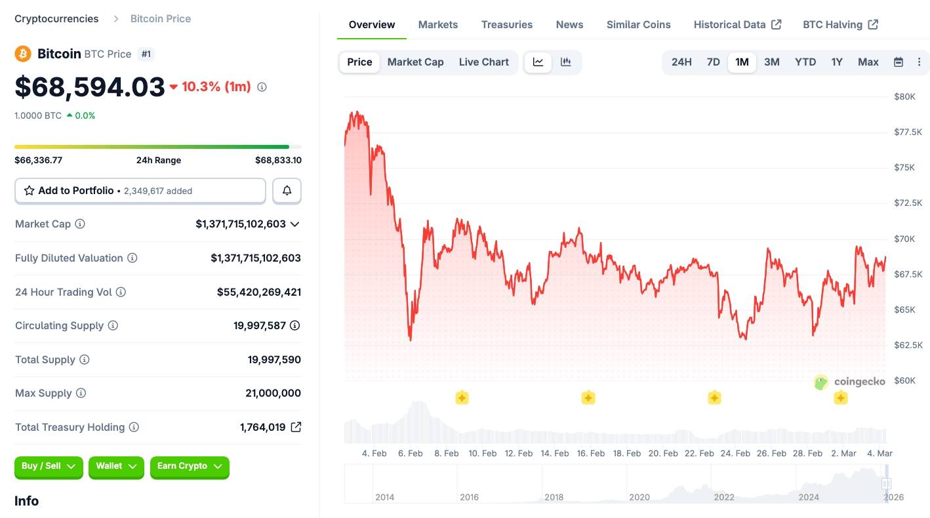
Task: Open the Wallet dropdown
Action: (116, 466)
